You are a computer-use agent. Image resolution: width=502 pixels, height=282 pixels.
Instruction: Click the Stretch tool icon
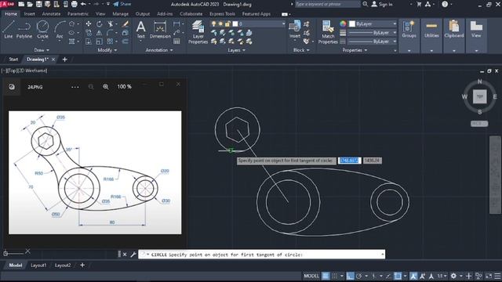click(x=89, y=42)
